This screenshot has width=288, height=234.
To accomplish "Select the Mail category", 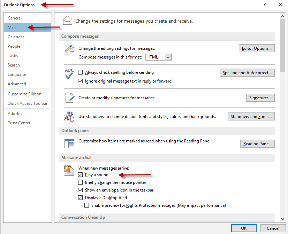I will tap(28, 27).
